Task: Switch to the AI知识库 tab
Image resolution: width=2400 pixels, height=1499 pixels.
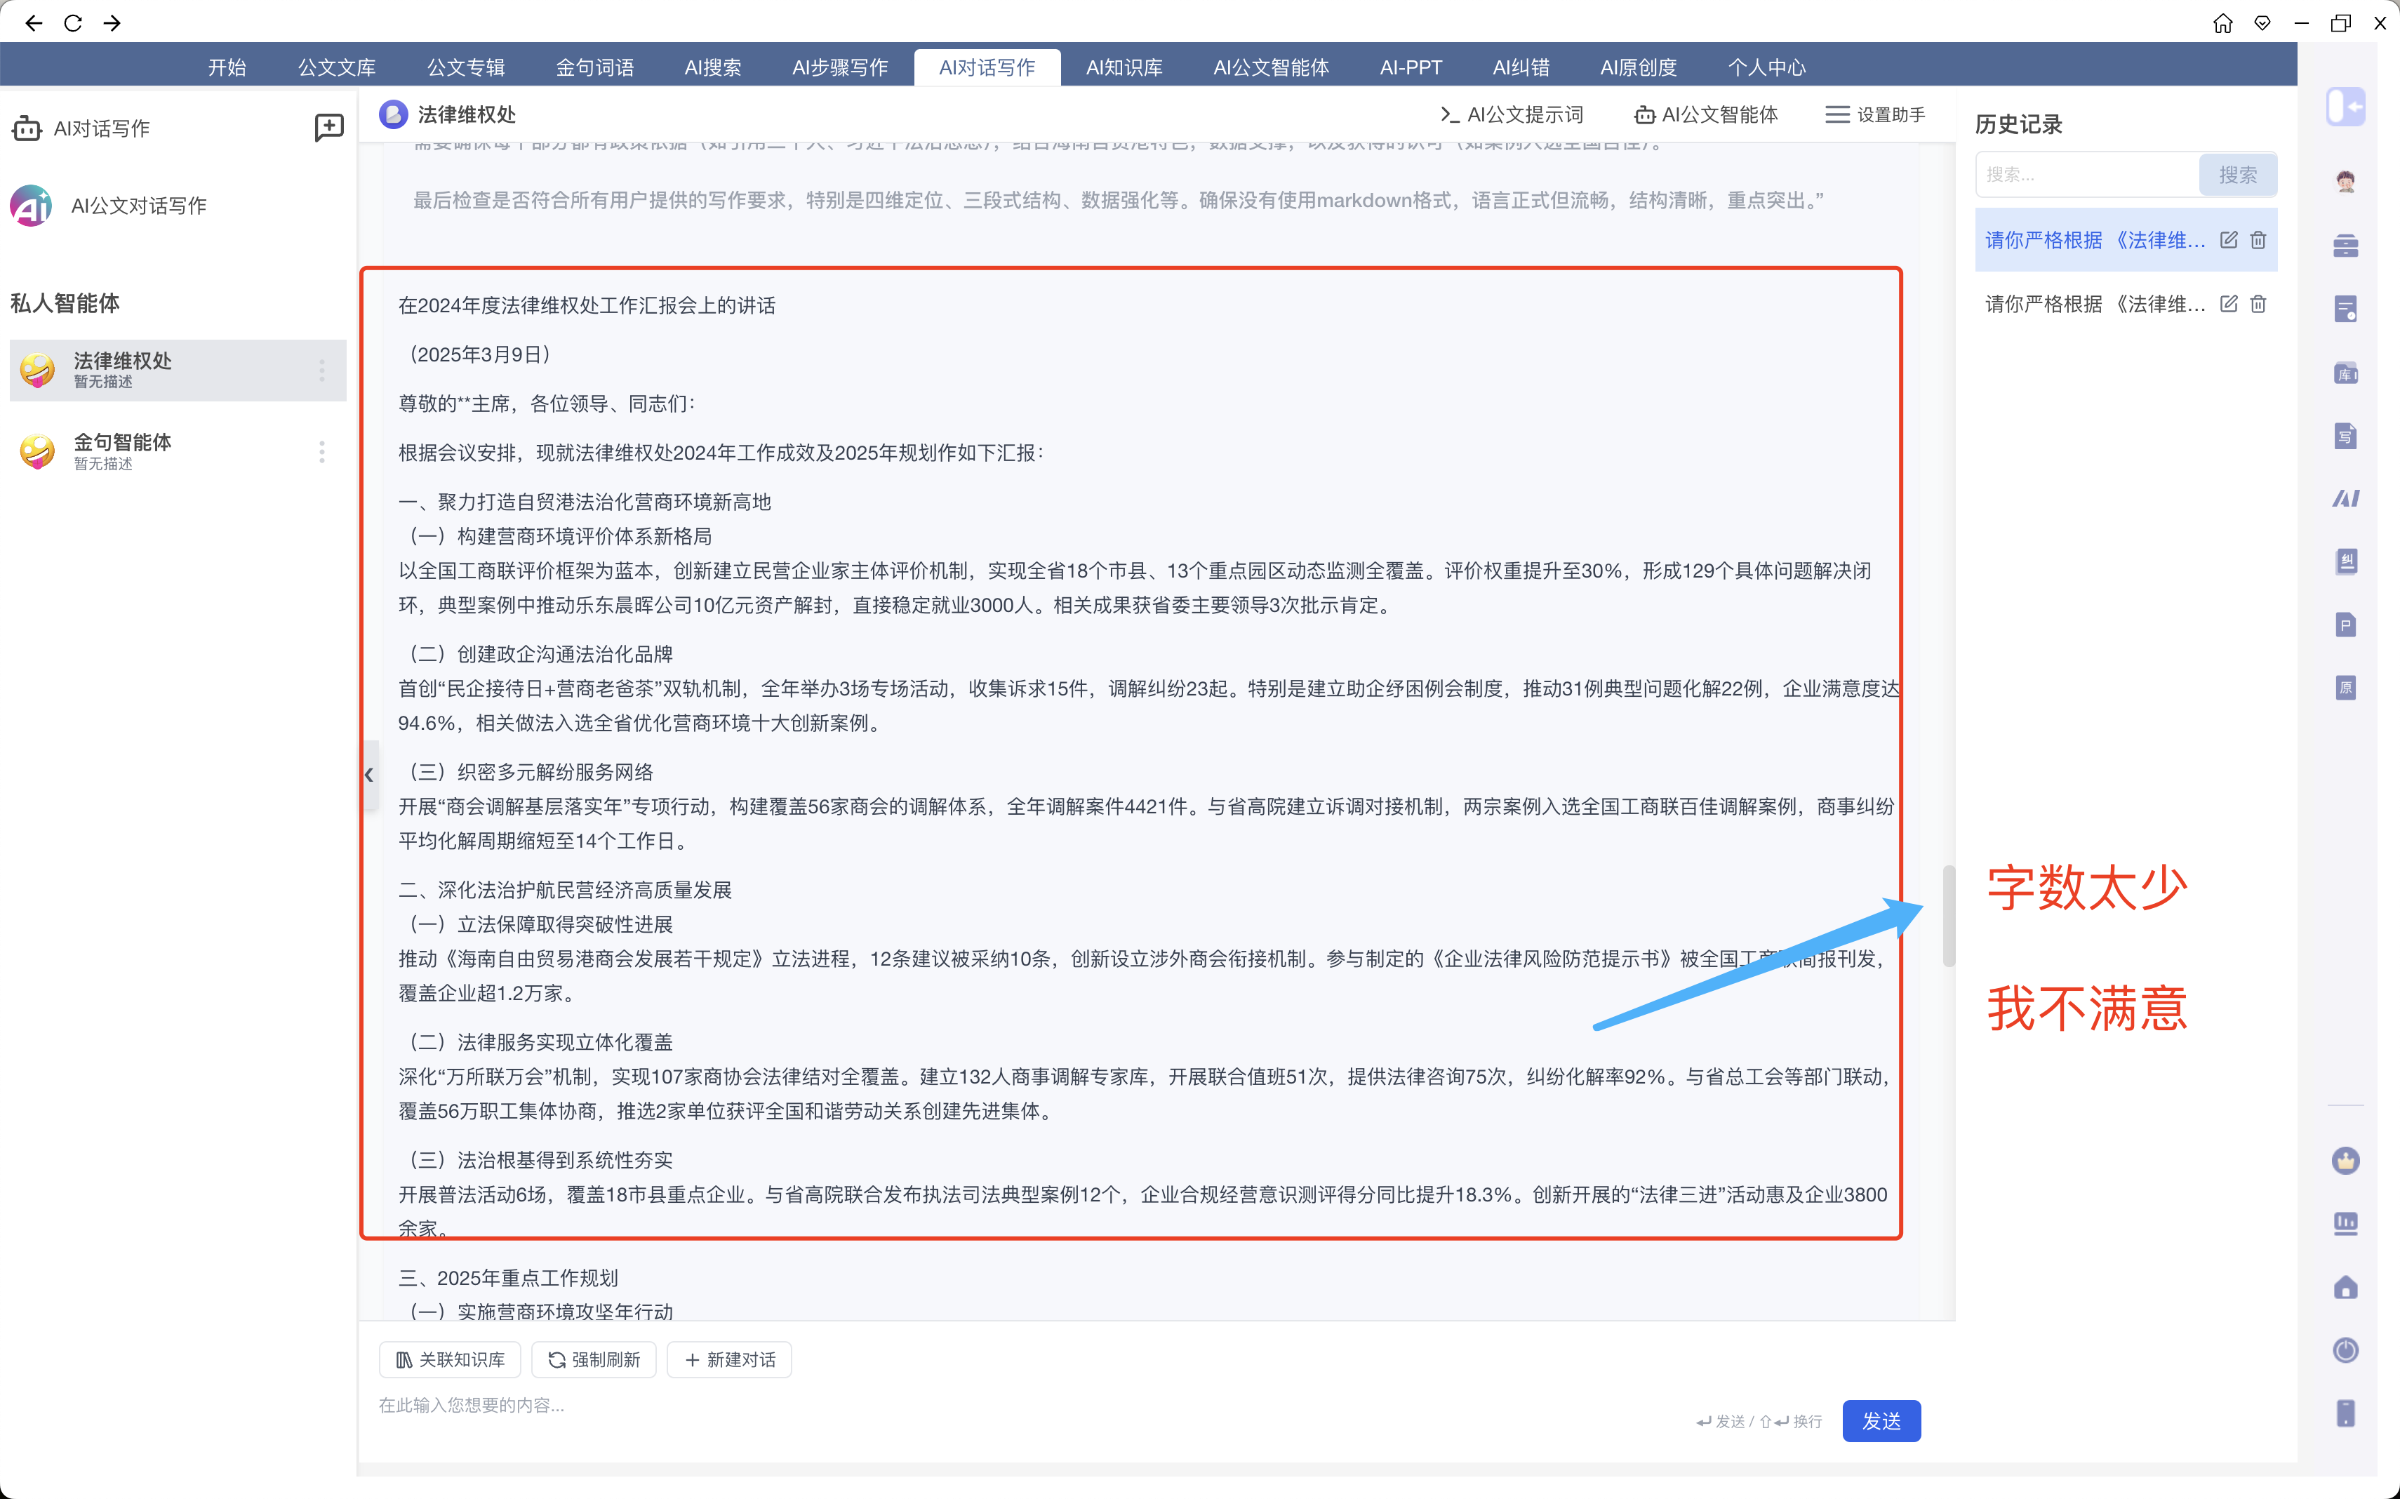Action: tap(1124, 67)
